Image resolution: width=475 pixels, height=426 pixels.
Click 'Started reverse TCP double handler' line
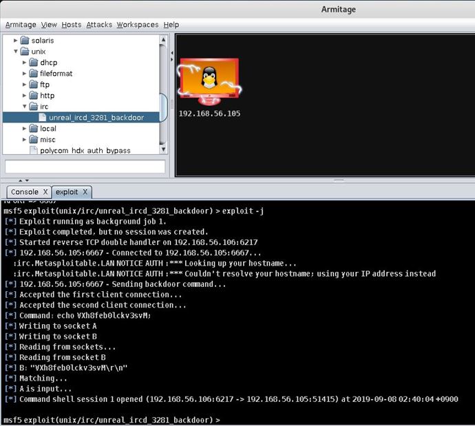(131, 242)
